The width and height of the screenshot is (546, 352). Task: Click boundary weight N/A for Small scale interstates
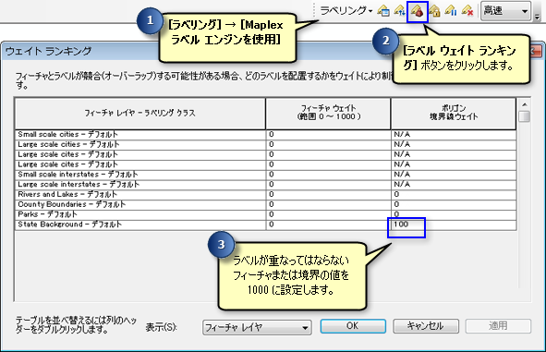coord(454,175)
